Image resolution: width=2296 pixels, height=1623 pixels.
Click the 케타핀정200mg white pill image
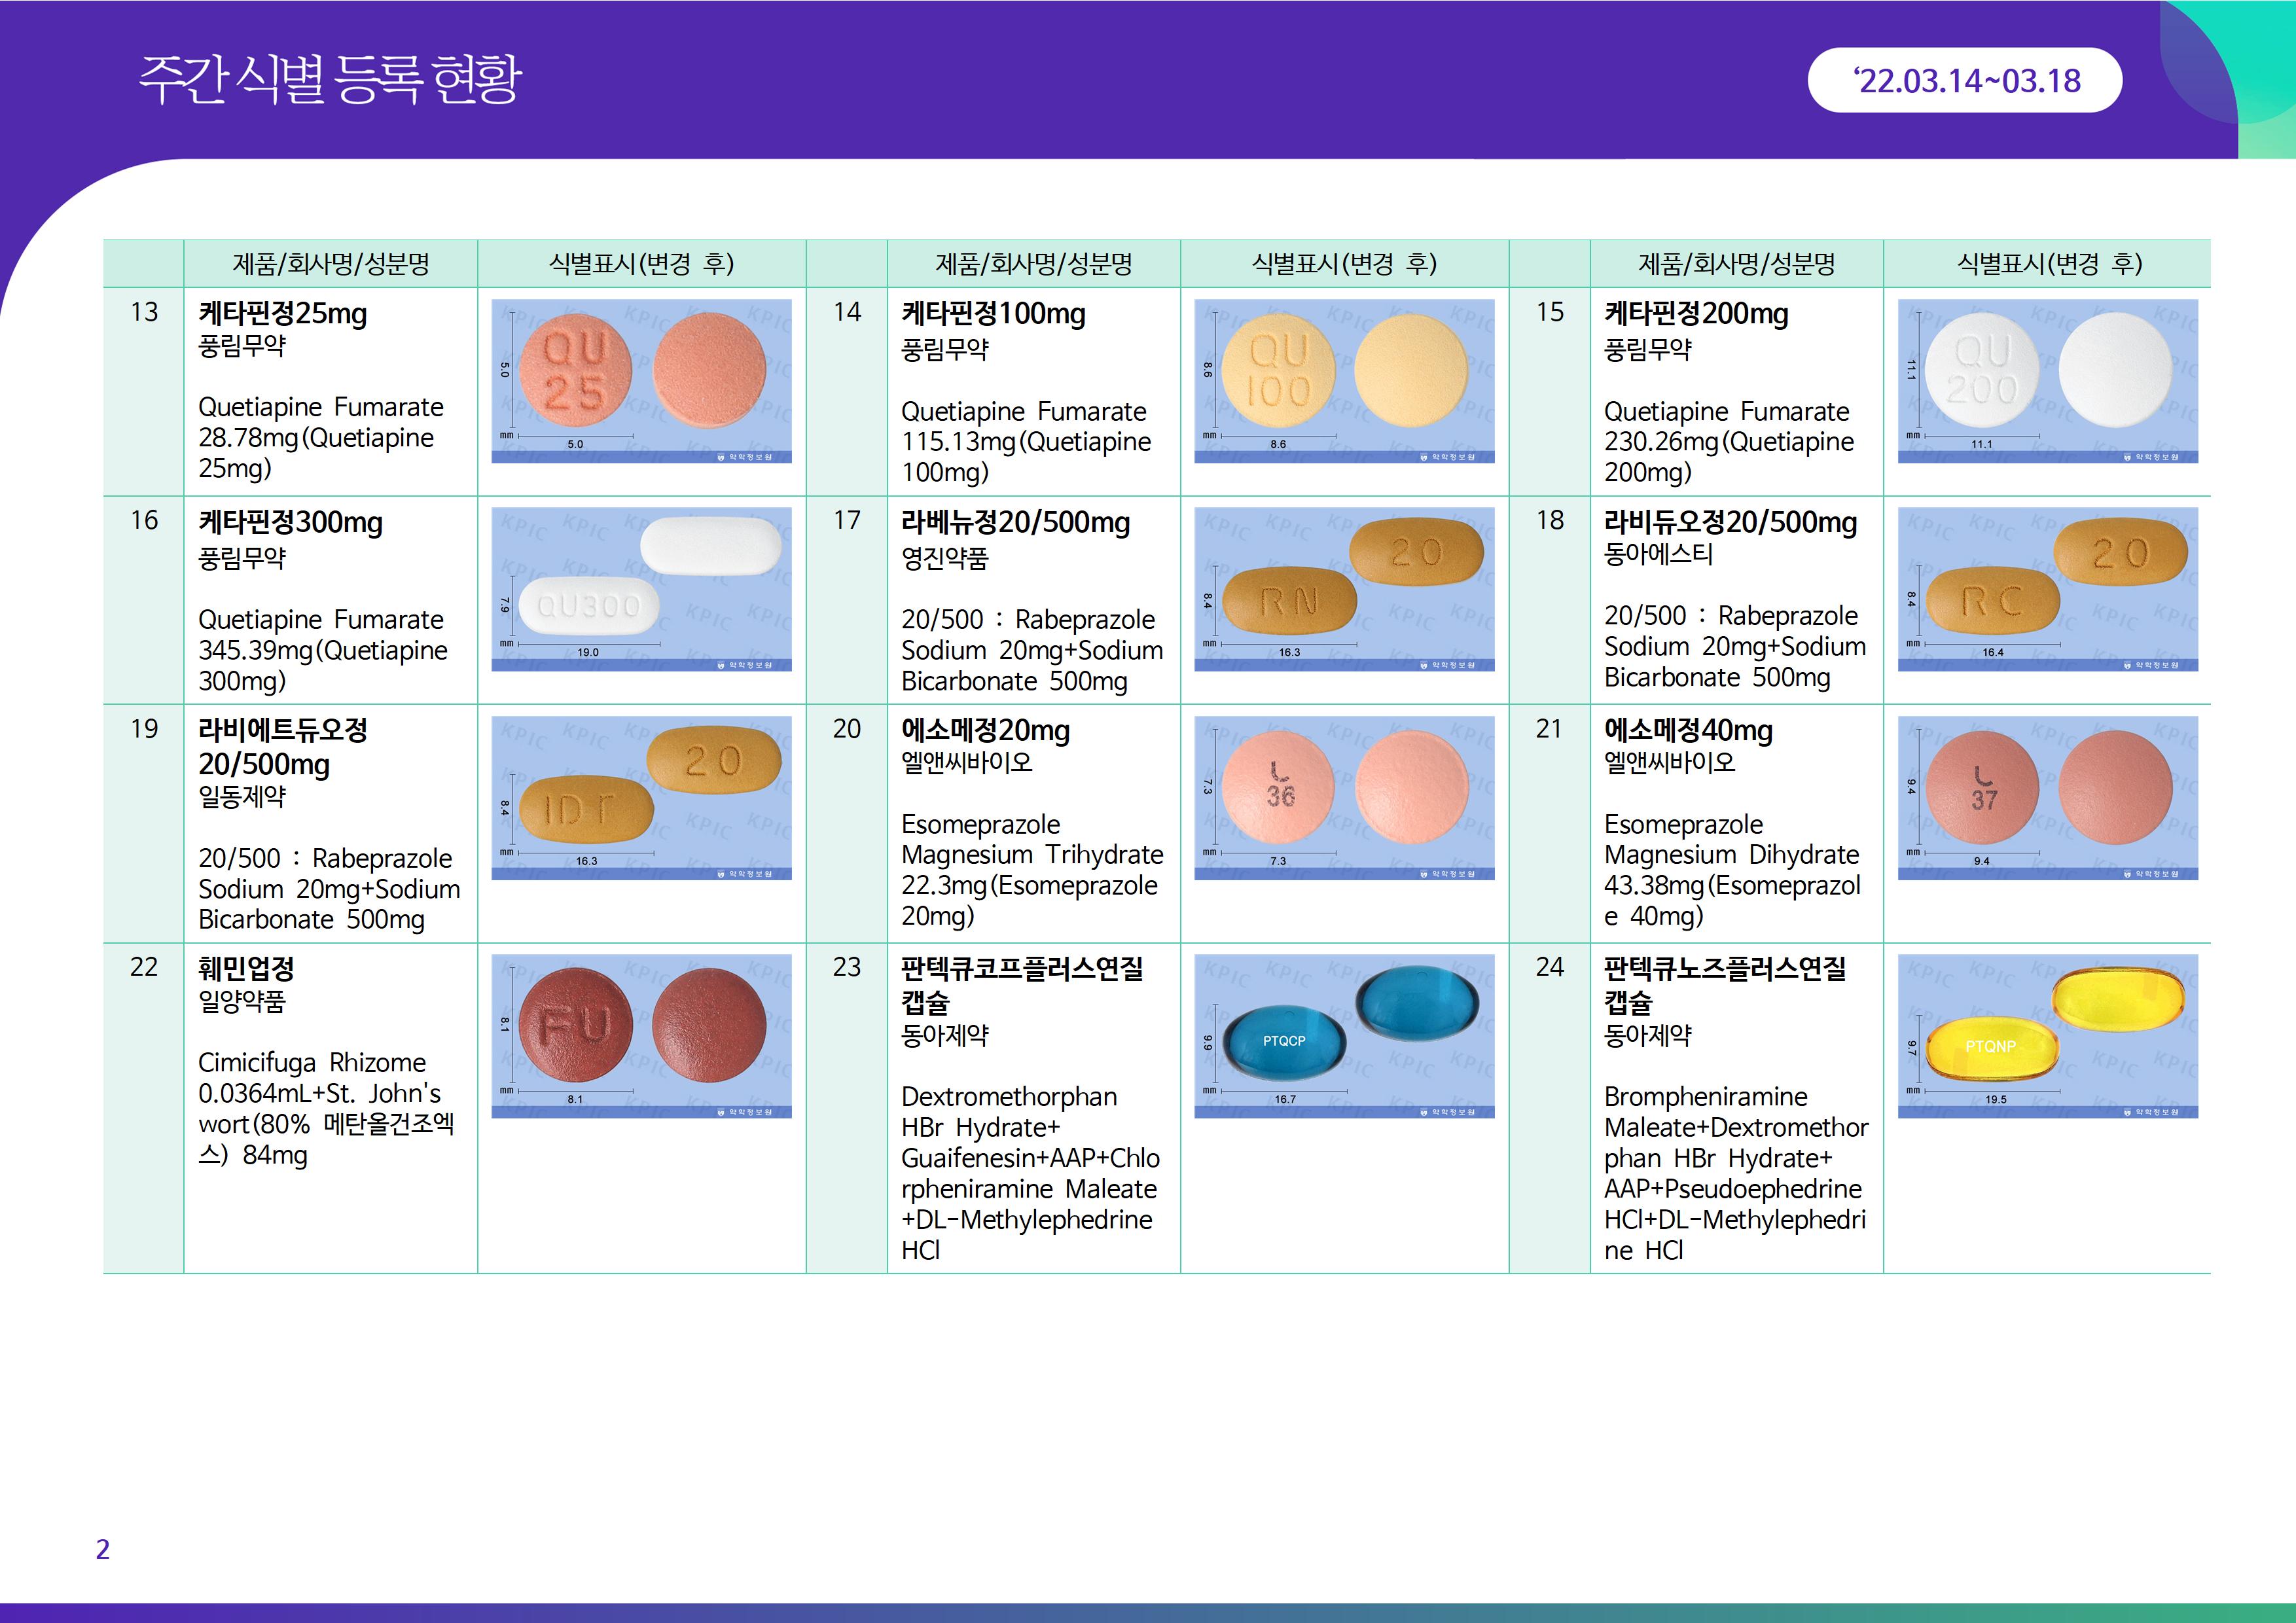2047,380
